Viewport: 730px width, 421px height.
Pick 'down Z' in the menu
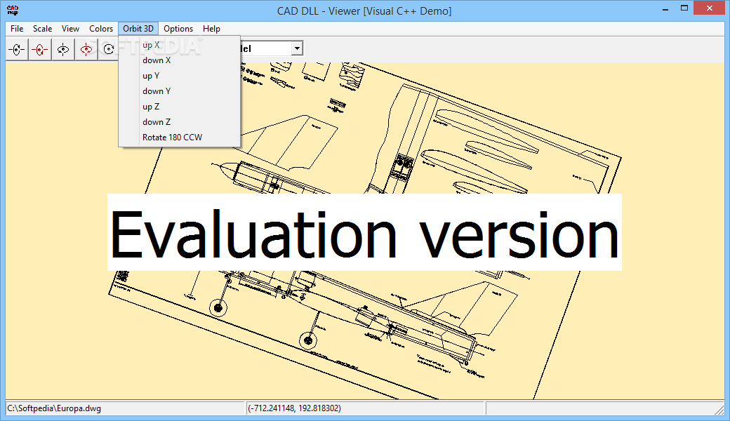[180, 122]
